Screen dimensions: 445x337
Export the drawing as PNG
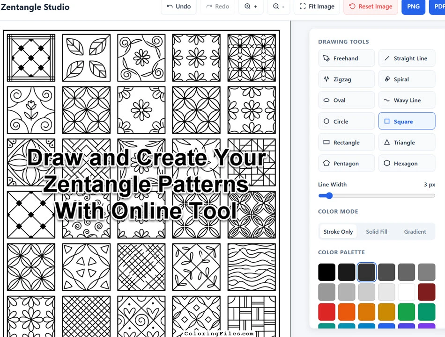tap(413, 7)
